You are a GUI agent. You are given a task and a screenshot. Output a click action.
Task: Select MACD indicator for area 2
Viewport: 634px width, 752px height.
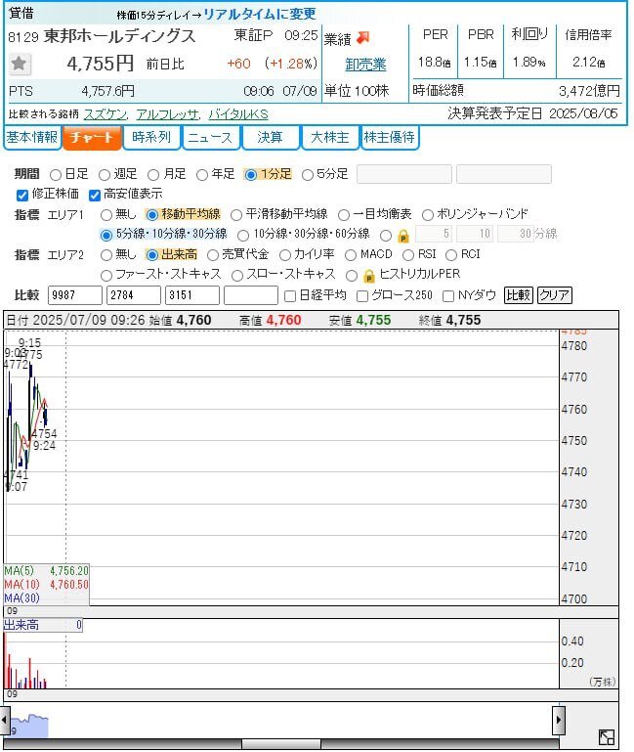[x=351, y=255]
